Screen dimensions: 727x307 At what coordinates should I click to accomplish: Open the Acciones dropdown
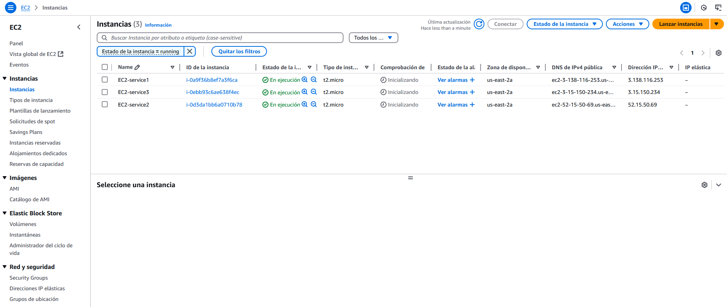(627, 24)
